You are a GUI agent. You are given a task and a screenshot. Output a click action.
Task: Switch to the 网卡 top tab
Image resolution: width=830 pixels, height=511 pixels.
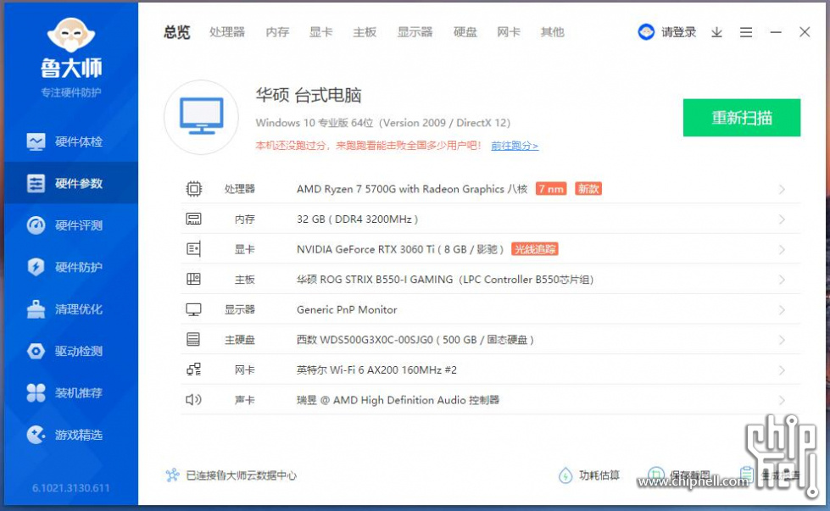tap(509, 32)
